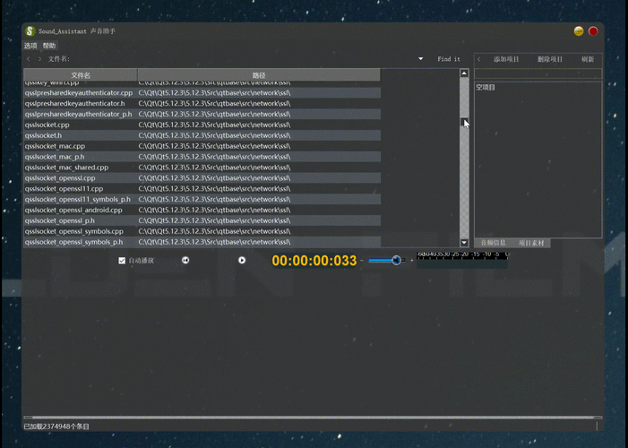Switch to the 项目素材 tab

click(531, 243)
